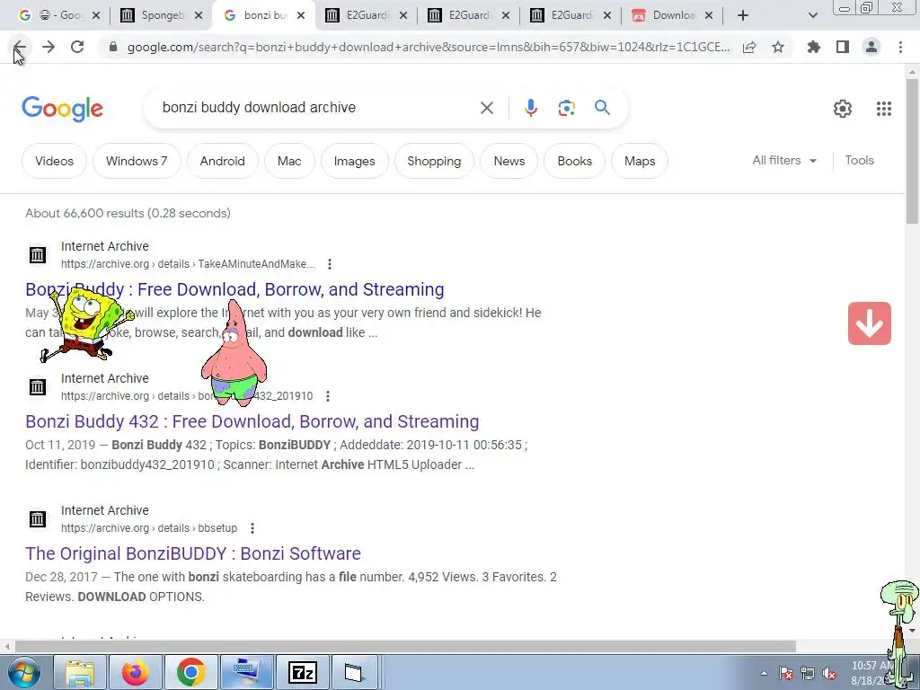Filter results by Mac
This screenshot has width=920, height=690.
[x=289, y=161]
